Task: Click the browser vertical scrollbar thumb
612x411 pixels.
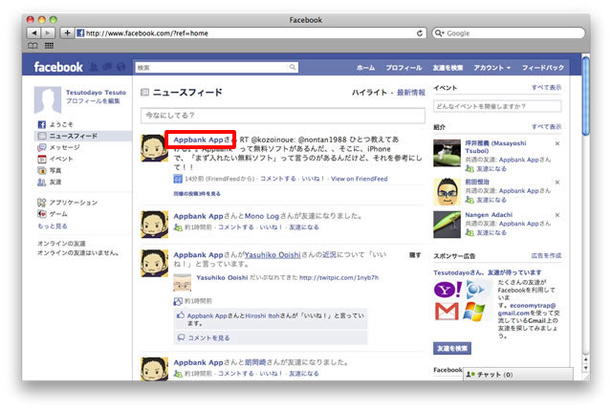Action: (585, 96)
